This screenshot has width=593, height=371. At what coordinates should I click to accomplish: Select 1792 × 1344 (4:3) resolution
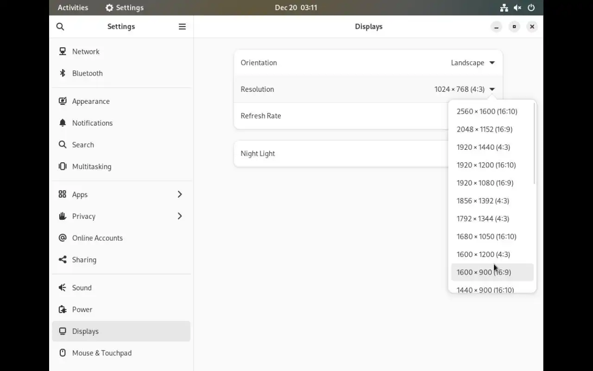coord(492,218)
